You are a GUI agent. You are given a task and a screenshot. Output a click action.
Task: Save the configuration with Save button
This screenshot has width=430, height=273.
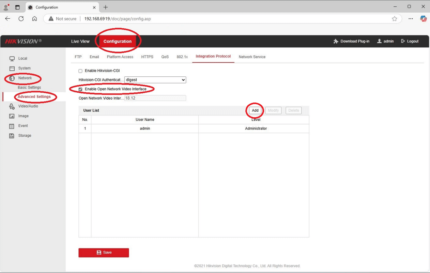pos(104,253)
